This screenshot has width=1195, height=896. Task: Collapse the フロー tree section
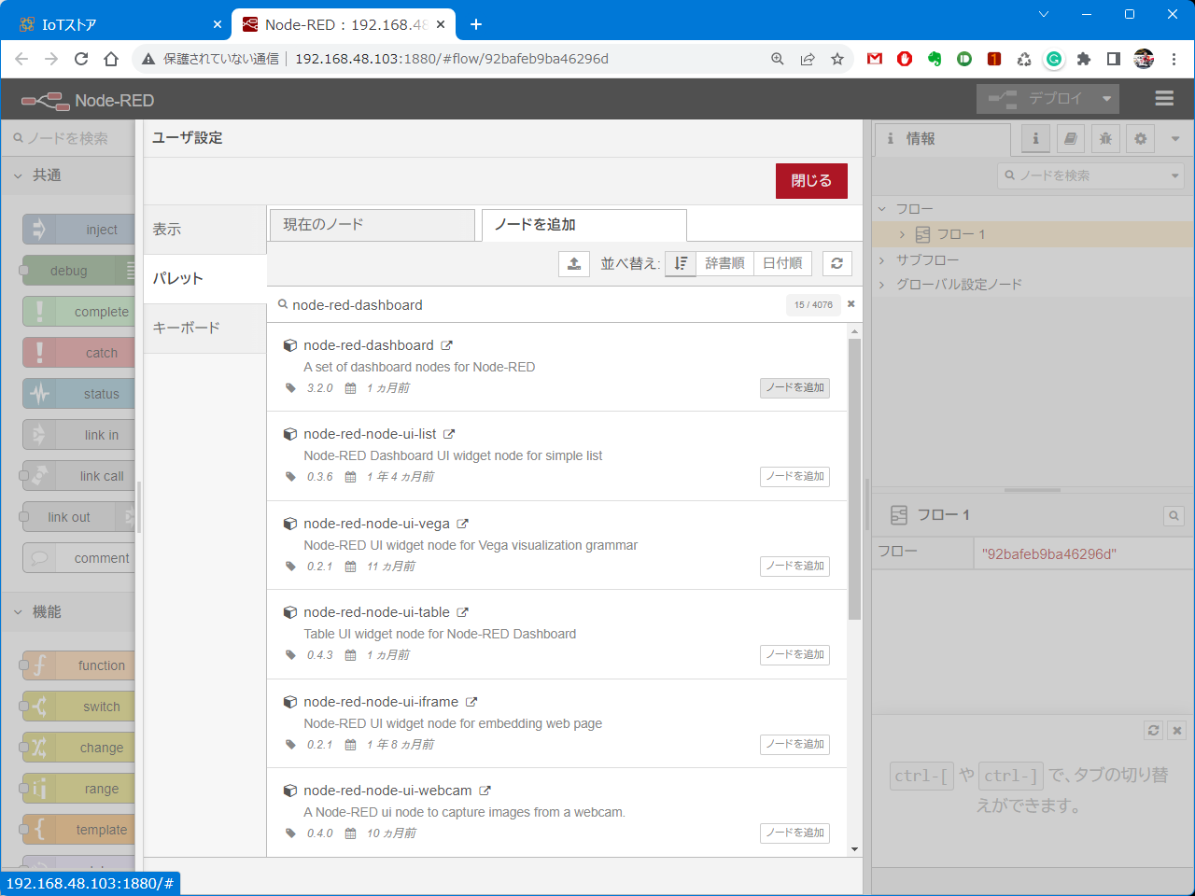pos(882,209)
